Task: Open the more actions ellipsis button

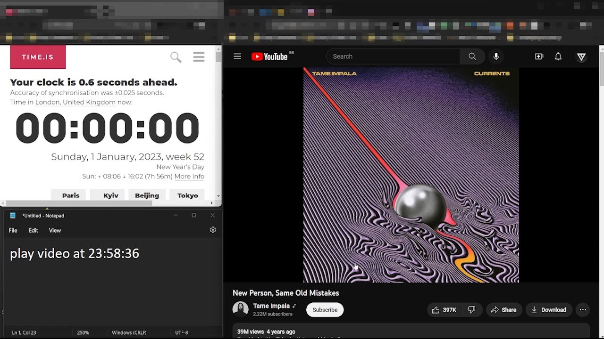Action: pos(583,310)
